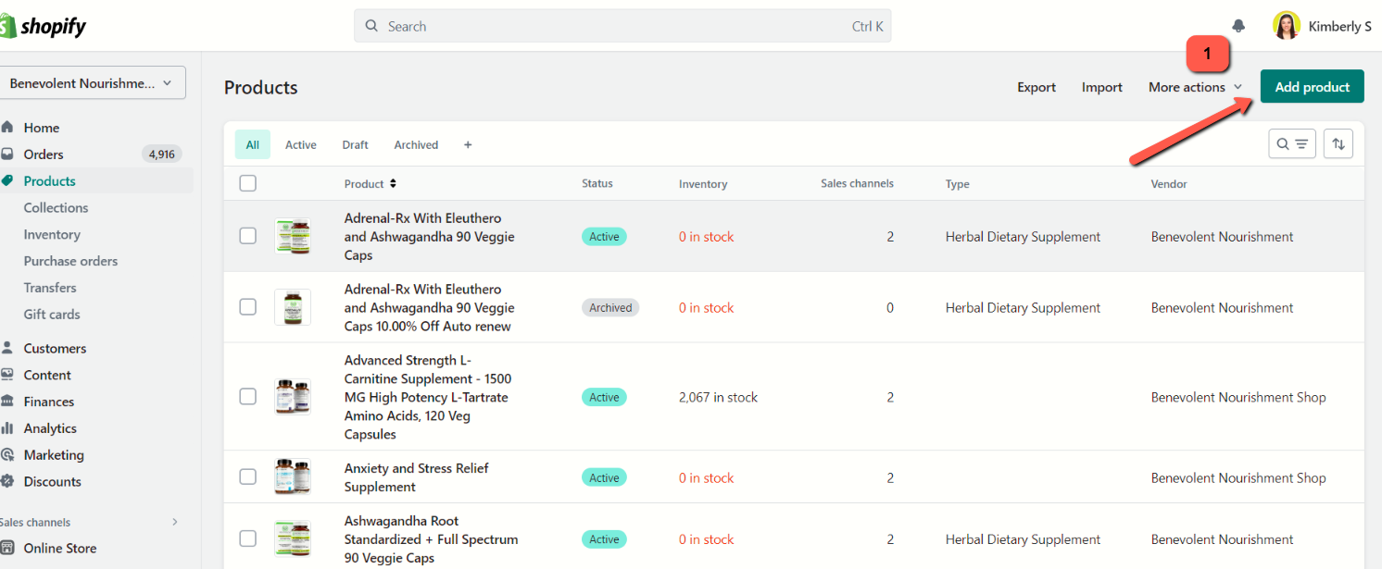The width and height of the screenshot is (1382, 569).
Task: Click the Orders inbox icon
Action: pos(7,155)
